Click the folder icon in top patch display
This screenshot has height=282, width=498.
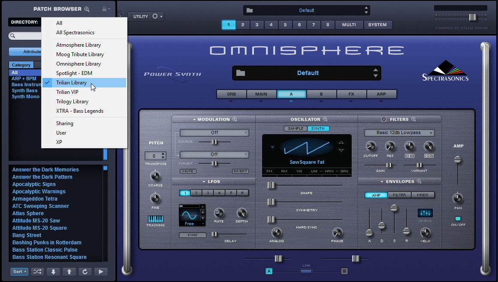coord(250,10)
